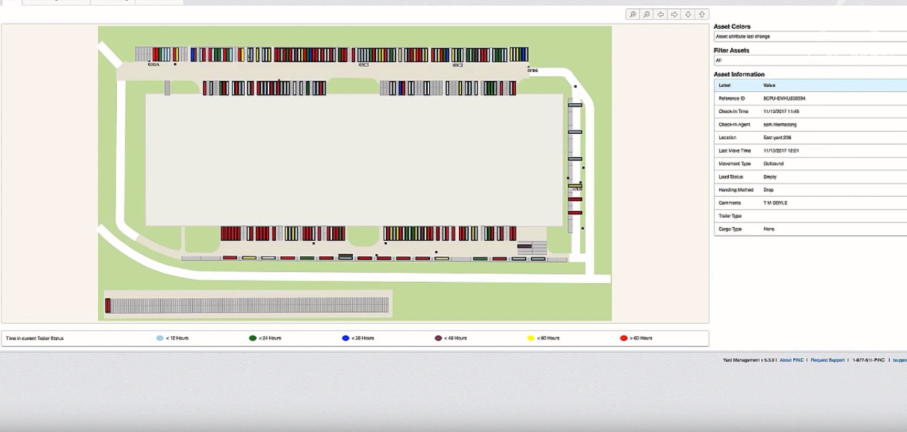Open the Filter Assets dropdown
The height and width of the screenshot is (432, 907).
point(809,60)
